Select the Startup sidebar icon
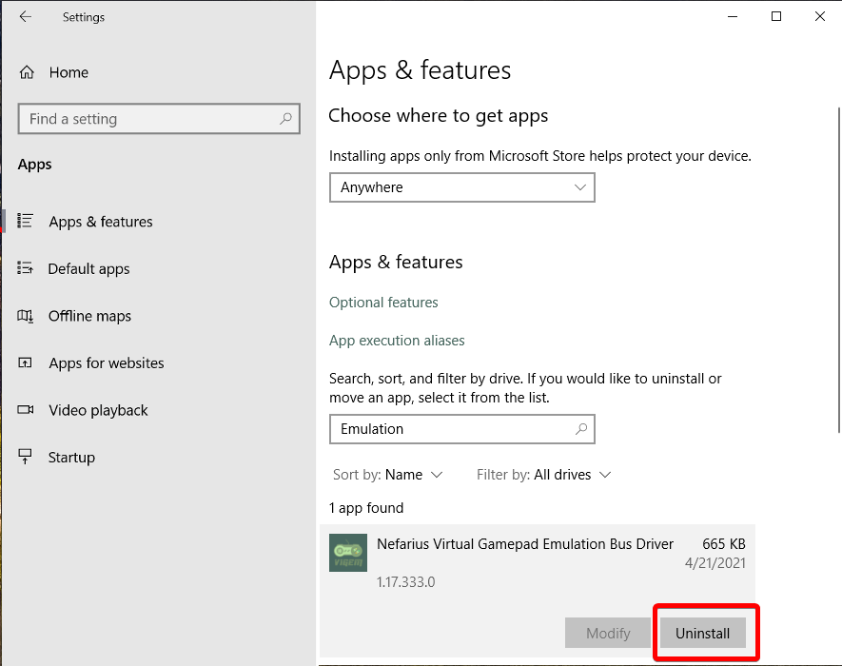This screenshot has width=842, height=666. pyautogui.click(x=26, y=457)
